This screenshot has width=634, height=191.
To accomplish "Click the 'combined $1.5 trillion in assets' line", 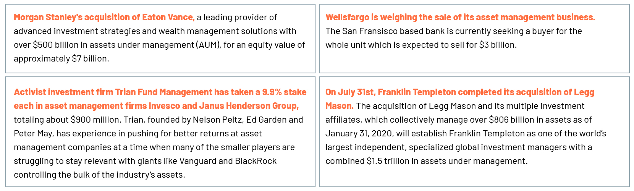I will (427, 161).
